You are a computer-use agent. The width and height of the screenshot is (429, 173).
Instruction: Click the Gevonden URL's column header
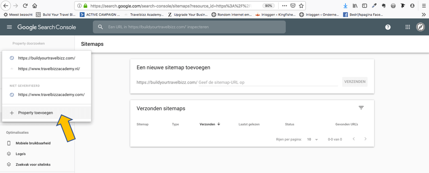click(347, 124)
